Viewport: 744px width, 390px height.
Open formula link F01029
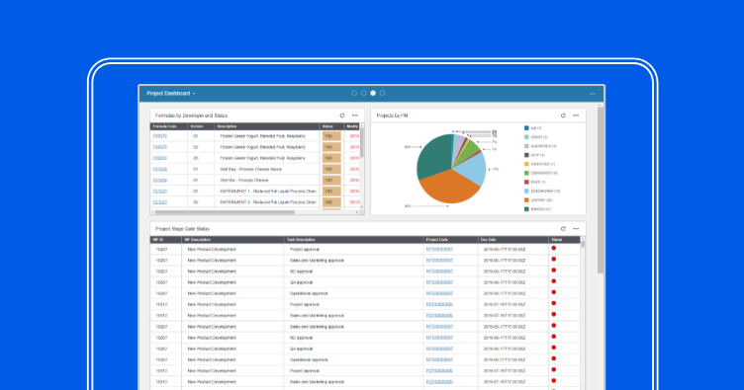160,169
